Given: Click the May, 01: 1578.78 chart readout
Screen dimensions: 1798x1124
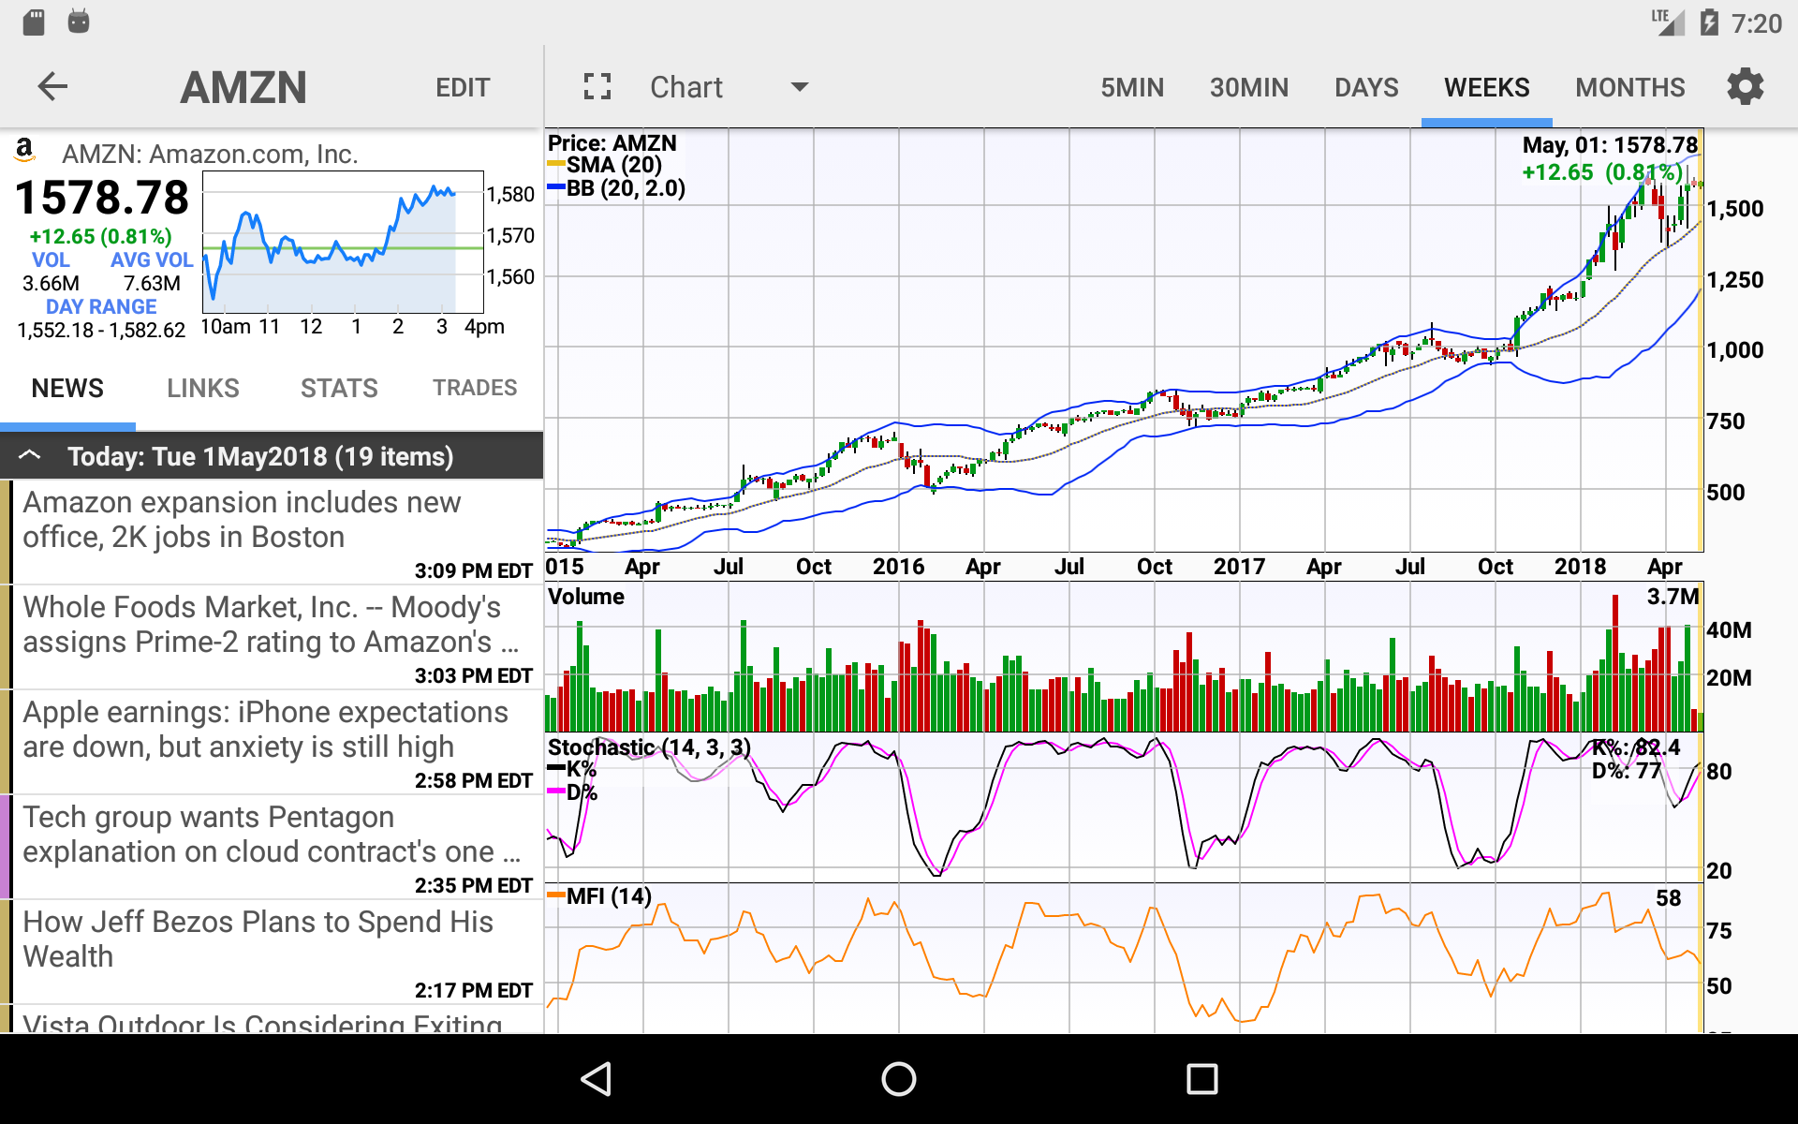Looking at the screenshot, I should (1610, 145).
